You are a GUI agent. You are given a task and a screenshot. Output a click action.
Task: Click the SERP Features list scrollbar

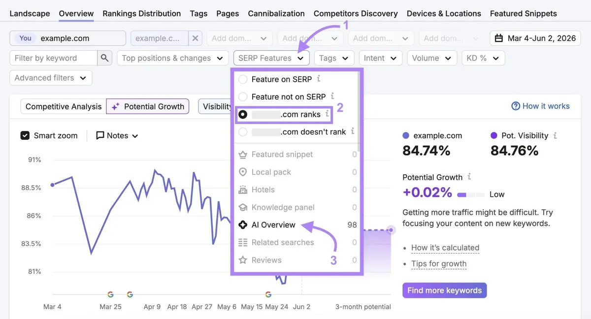(359, 112)
